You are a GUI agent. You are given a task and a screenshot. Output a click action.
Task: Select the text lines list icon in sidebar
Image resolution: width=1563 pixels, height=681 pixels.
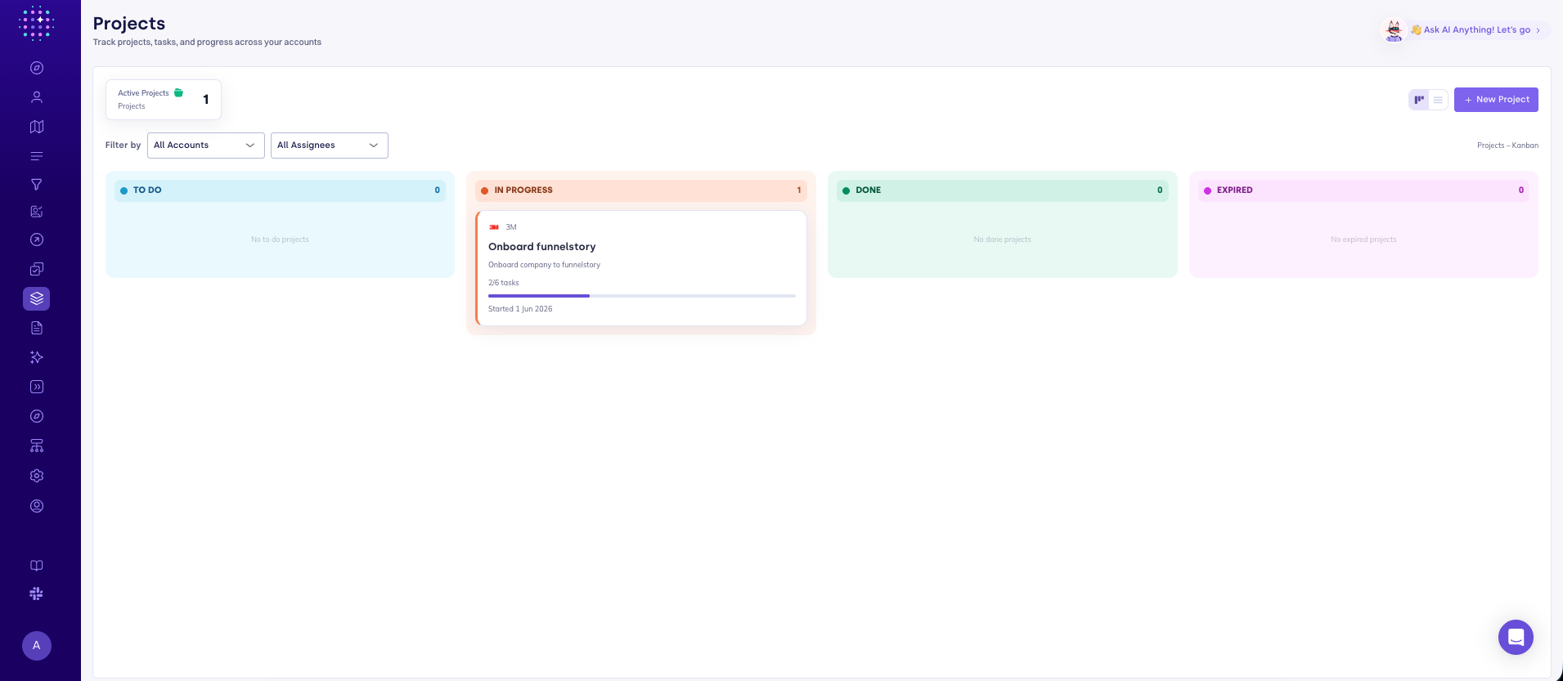(x=37, y=156)
